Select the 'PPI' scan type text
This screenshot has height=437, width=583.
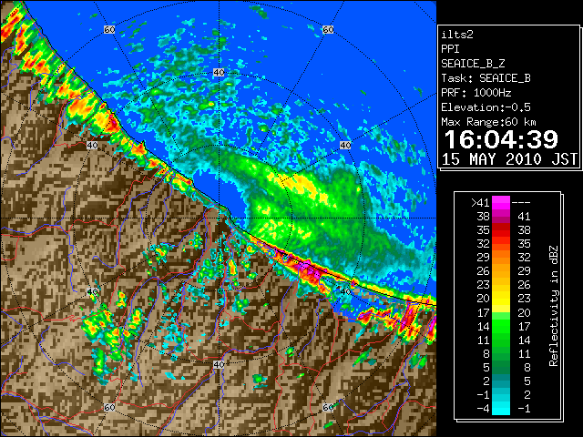(450, 49)
